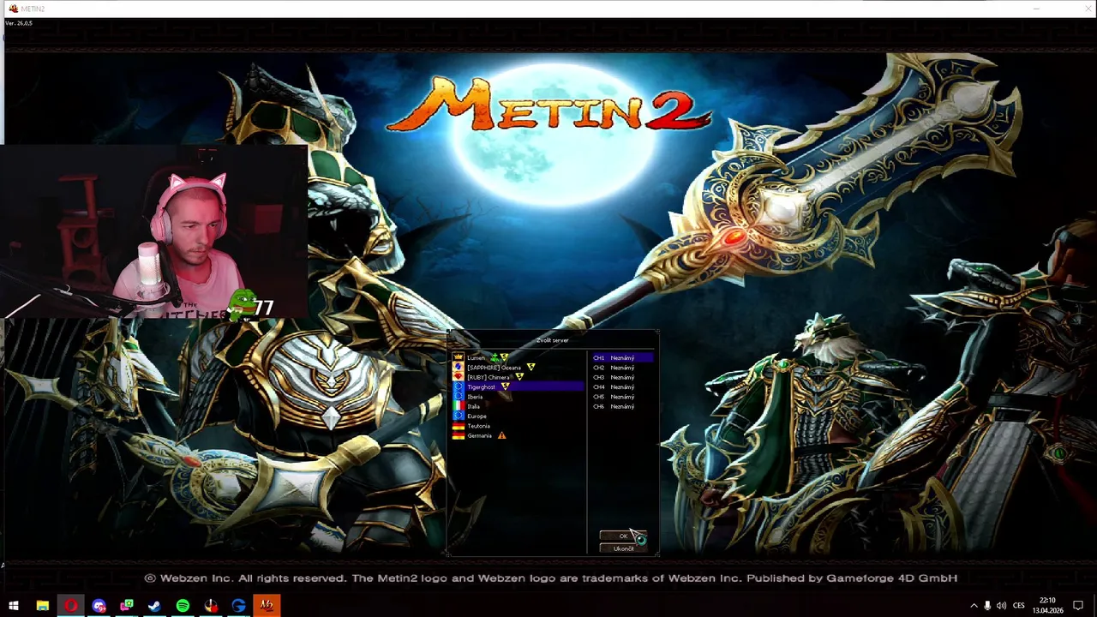This screenshot has height=617, width=1097.
Task: Select the highlighted Tigerghost server
Action: tap(519, 386)
